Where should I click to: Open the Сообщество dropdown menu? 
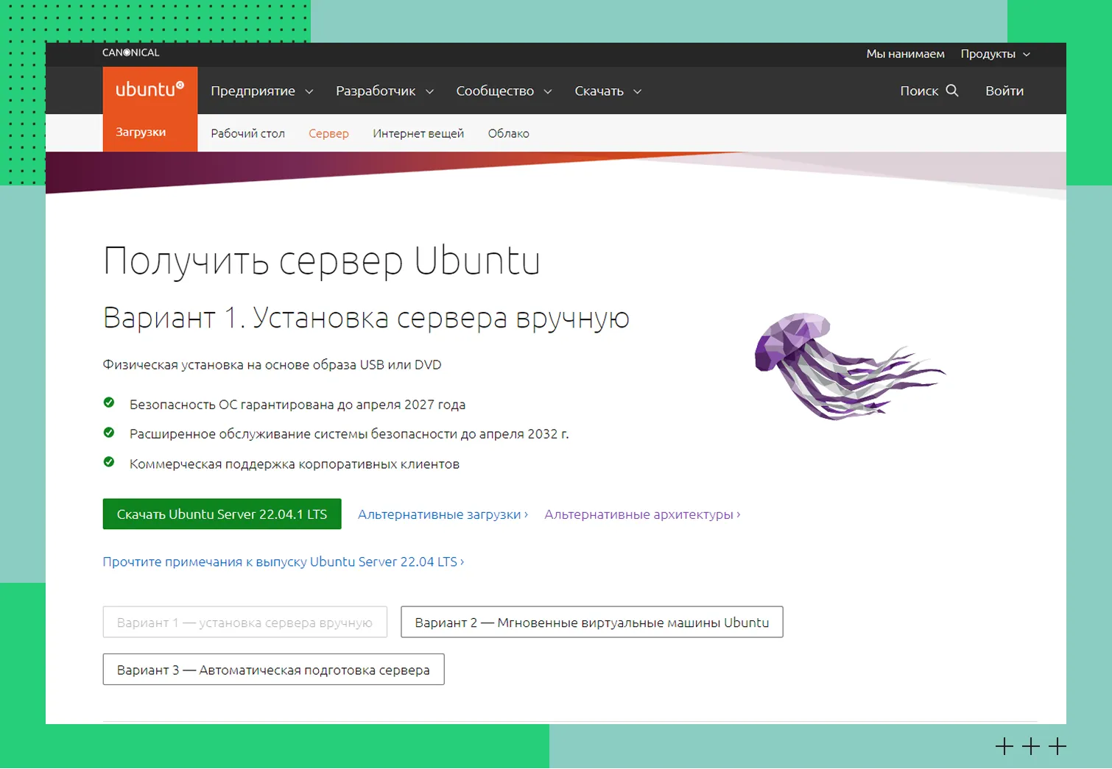click(504, 91)
